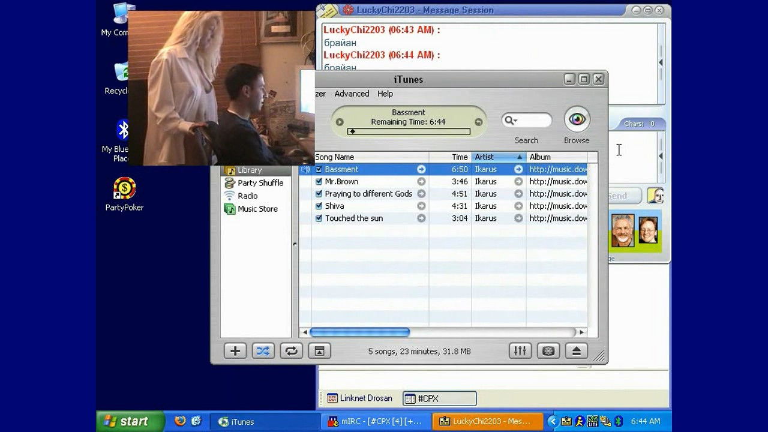Show or hide the artwork viewer
Image resolution: width=768 pixels, height=432 pixels.
(x=319, y=351)
